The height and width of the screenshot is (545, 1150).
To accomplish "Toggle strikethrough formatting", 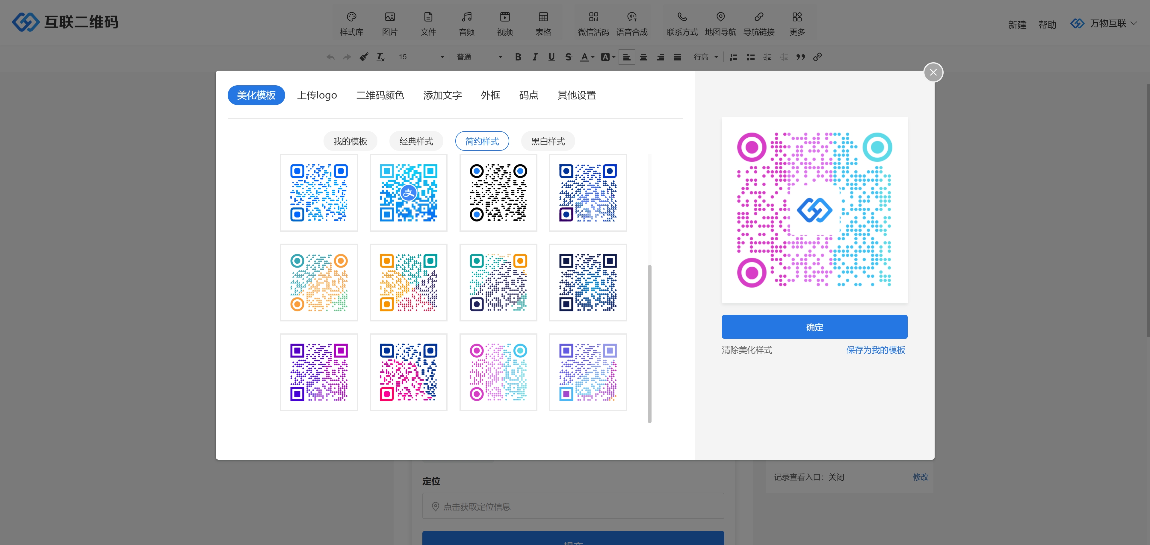I will [568, 57].
